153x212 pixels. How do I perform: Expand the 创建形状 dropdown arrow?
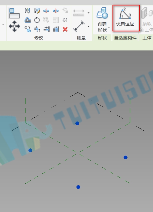coord(109,27)
